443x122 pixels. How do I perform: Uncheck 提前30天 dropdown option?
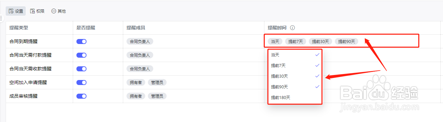(295, 76)
